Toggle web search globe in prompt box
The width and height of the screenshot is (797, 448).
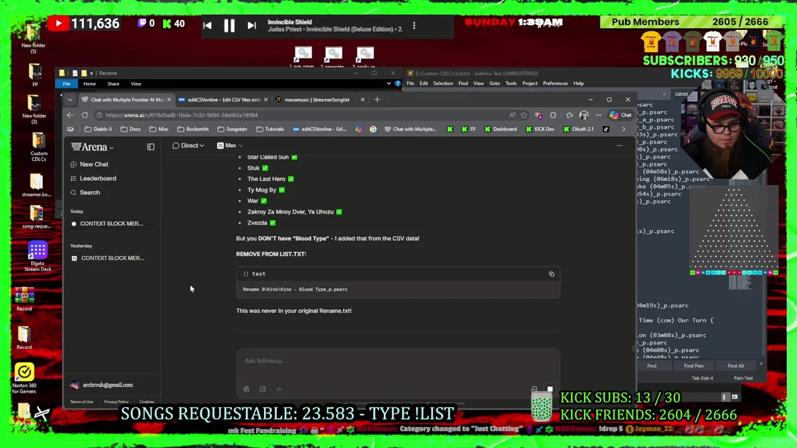click(247, 389)
